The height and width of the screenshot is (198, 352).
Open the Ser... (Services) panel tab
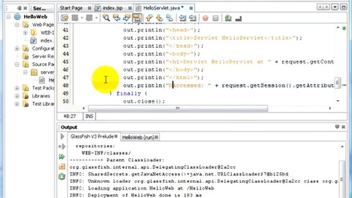point(40,8)
